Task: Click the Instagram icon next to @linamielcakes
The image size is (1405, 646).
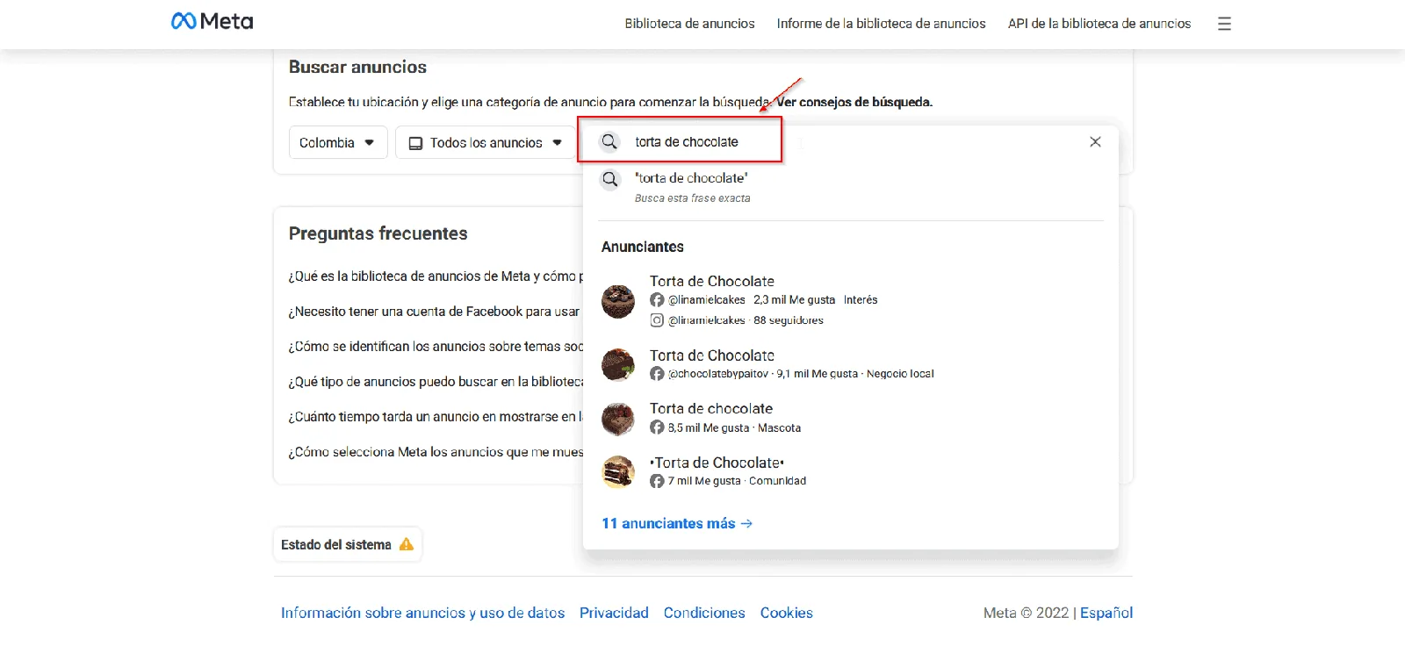Action: pos(657,320)
